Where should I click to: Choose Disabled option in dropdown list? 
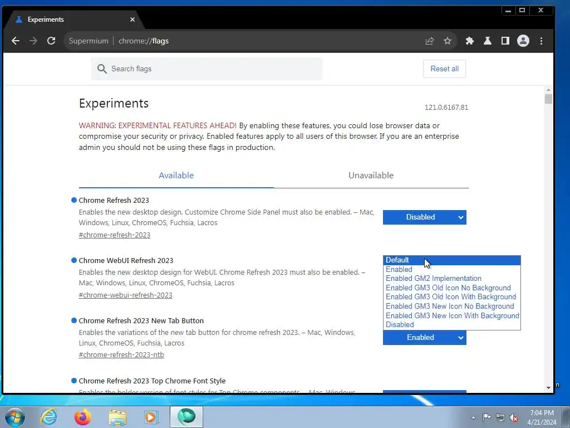(452, 325)
